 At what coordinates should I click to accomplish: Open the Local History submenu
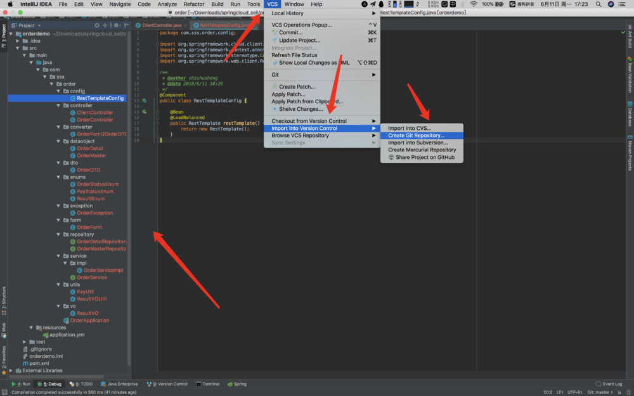point(322,13)
